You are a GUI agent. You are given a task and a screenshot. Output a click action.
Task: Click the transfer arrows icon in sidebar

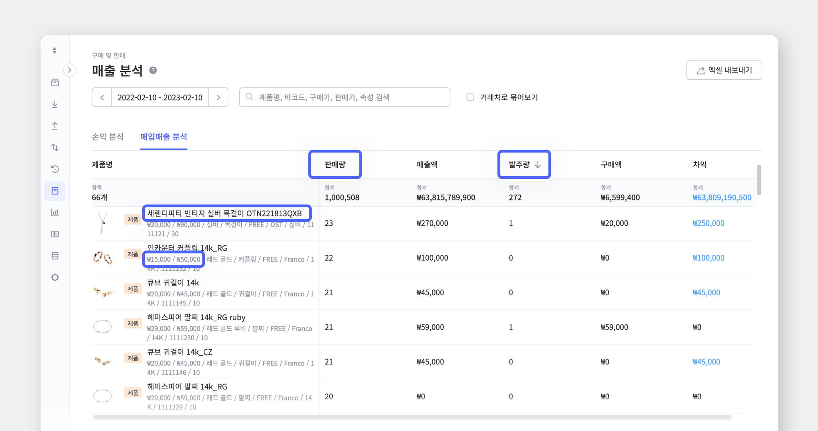click(55, 147)
